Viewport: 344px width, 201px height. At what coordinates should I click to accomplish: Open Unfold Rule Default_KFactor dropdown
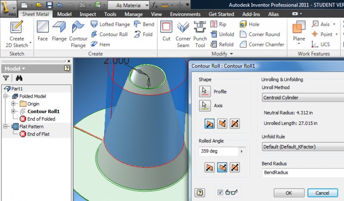tap(303, 146)
